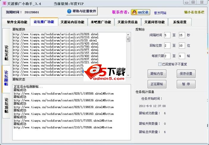209x145 pixels.
Task: Click the 跟帖版块 scrollbar thumb
Action: pyautogui.click(x=128, y=39)
